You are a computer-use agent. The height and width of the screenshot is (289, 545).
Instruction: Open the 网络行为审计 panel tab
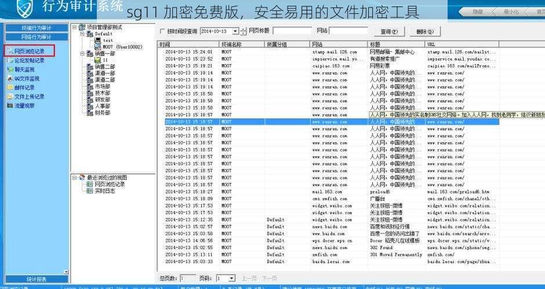coord(37,37)
